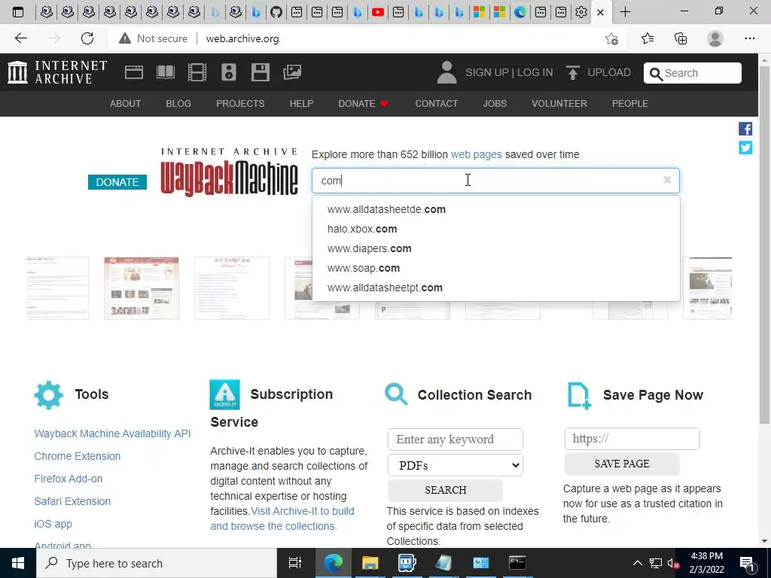The height and width of the screenshot is (578, 771).
Task: Open Windows Start menu
Action: coord(18,563)
